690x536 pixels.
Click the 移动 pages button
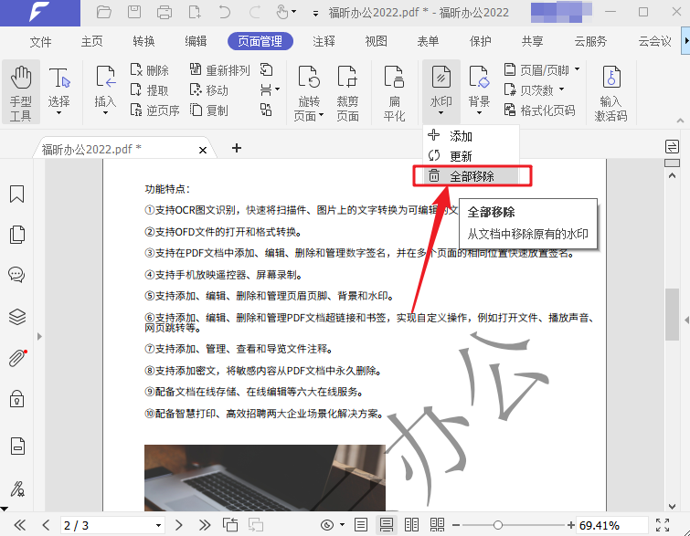click(209, 90)
